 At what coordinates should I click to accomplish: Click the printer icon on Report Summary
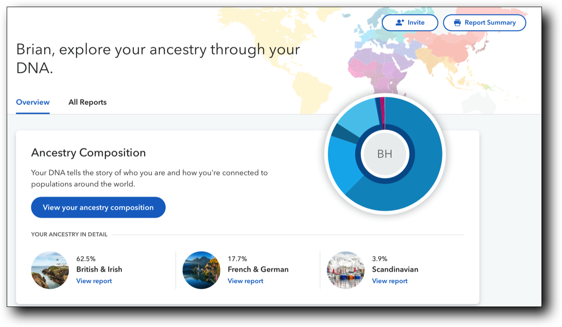457,23
